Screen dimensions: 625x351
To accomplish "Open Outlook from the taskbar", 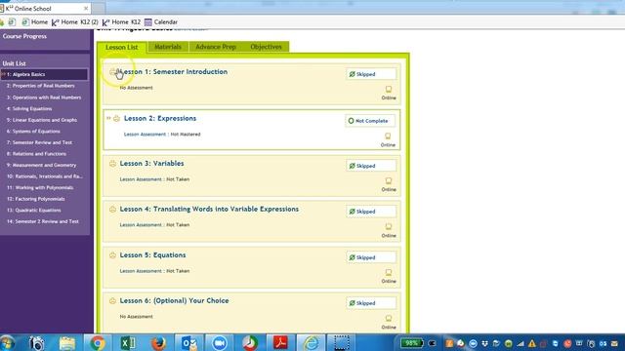I will tap(188, 342).
